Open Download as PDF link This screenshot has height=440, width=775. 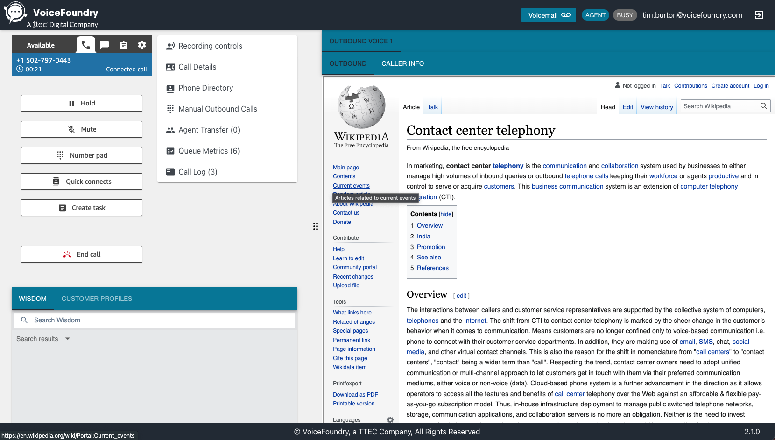[355, 395]
